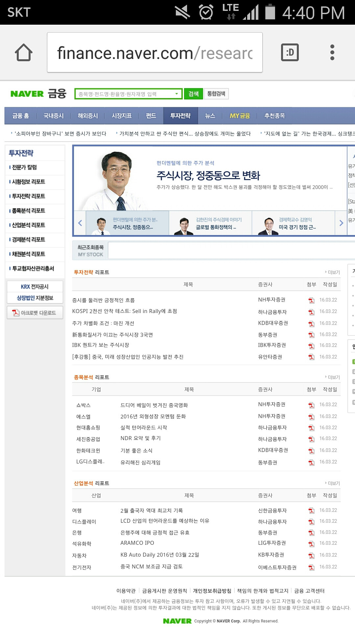Open PDF for [후강퉁] 중국 인공지능 report
Image resolution: width=355 pixels, height=632 pixels.
311,357
